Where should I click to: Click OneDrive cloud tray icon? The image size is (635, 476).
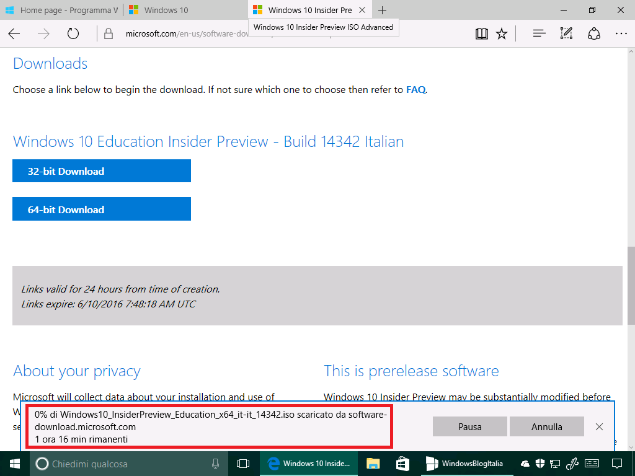(x=525, y=464)
